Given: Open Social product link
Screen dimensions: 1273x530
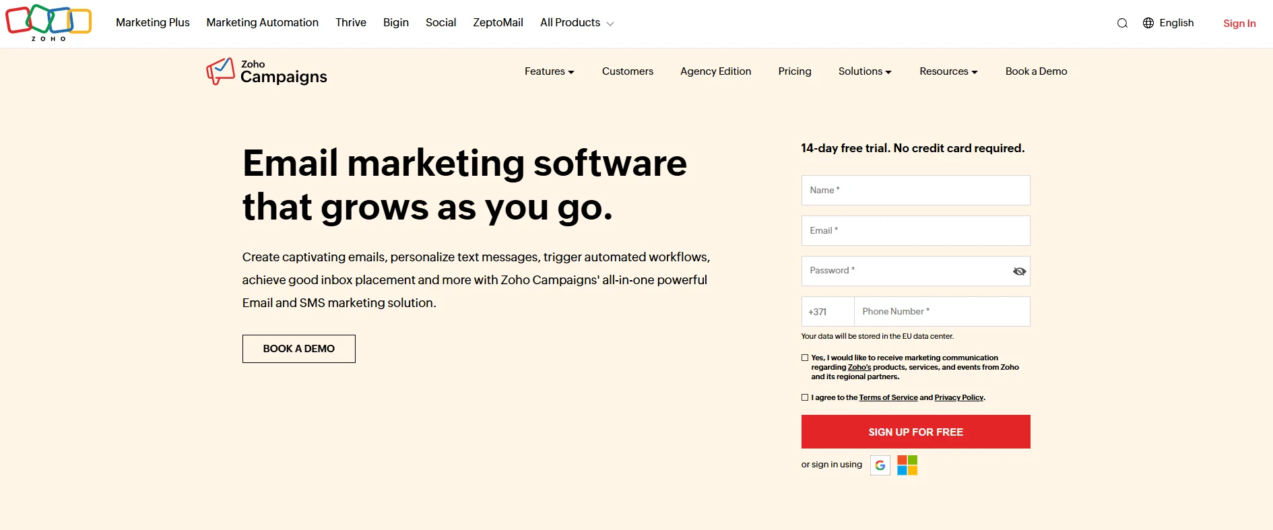Looking at the screenshot, I should click(x=440, y=23).
